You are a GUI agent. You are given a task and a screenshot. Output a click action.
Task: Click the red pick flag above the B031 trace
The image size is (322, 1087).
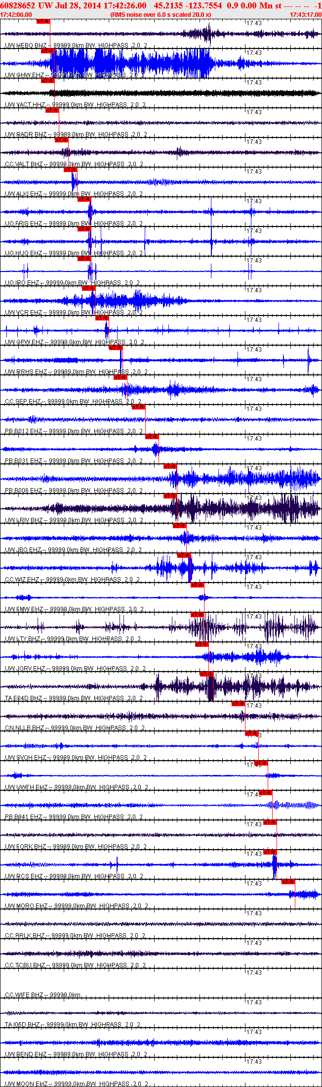[x=152, y=437]
